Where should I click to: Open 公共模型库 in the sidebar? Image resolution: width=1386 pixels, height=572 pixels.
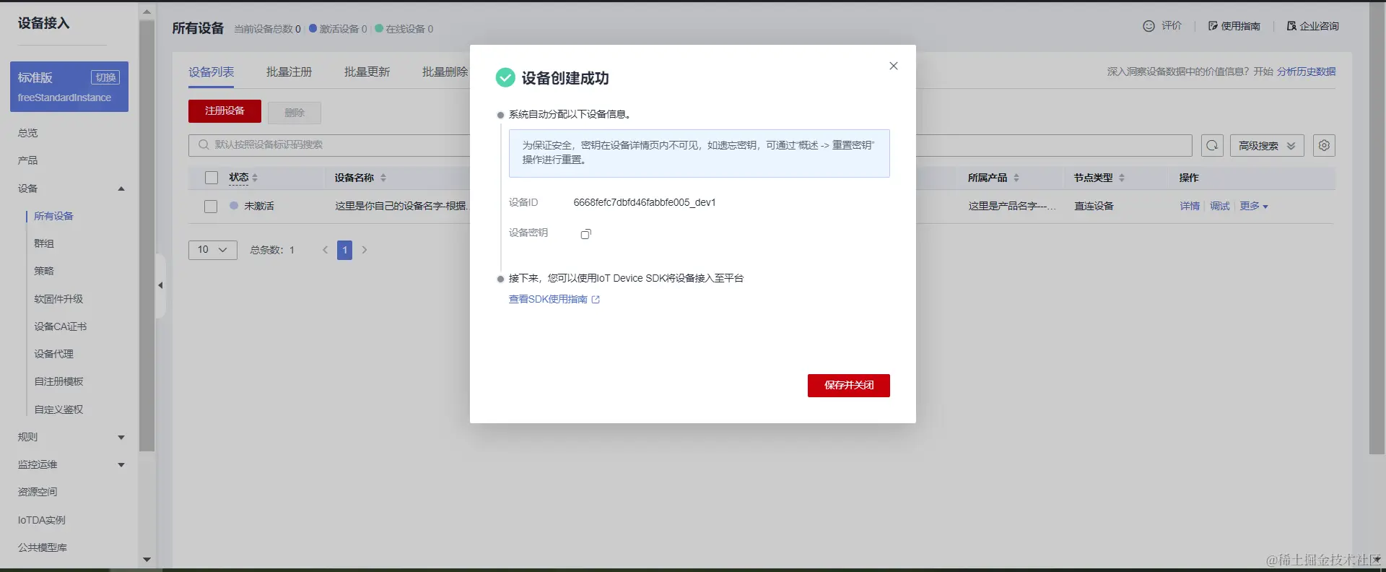pyautogui.click(x=43, y=547)
